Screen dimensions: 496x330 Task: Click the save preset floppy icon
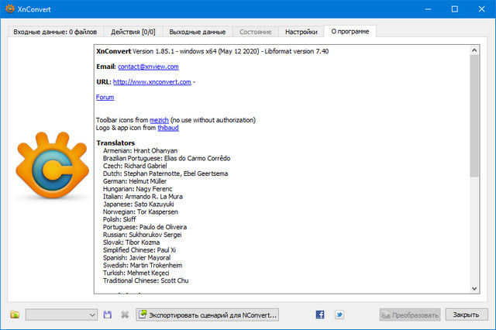point(108,315)
